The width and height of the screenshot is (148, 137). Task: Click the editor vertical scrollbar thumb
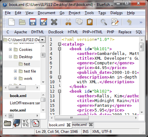(141, 47)
